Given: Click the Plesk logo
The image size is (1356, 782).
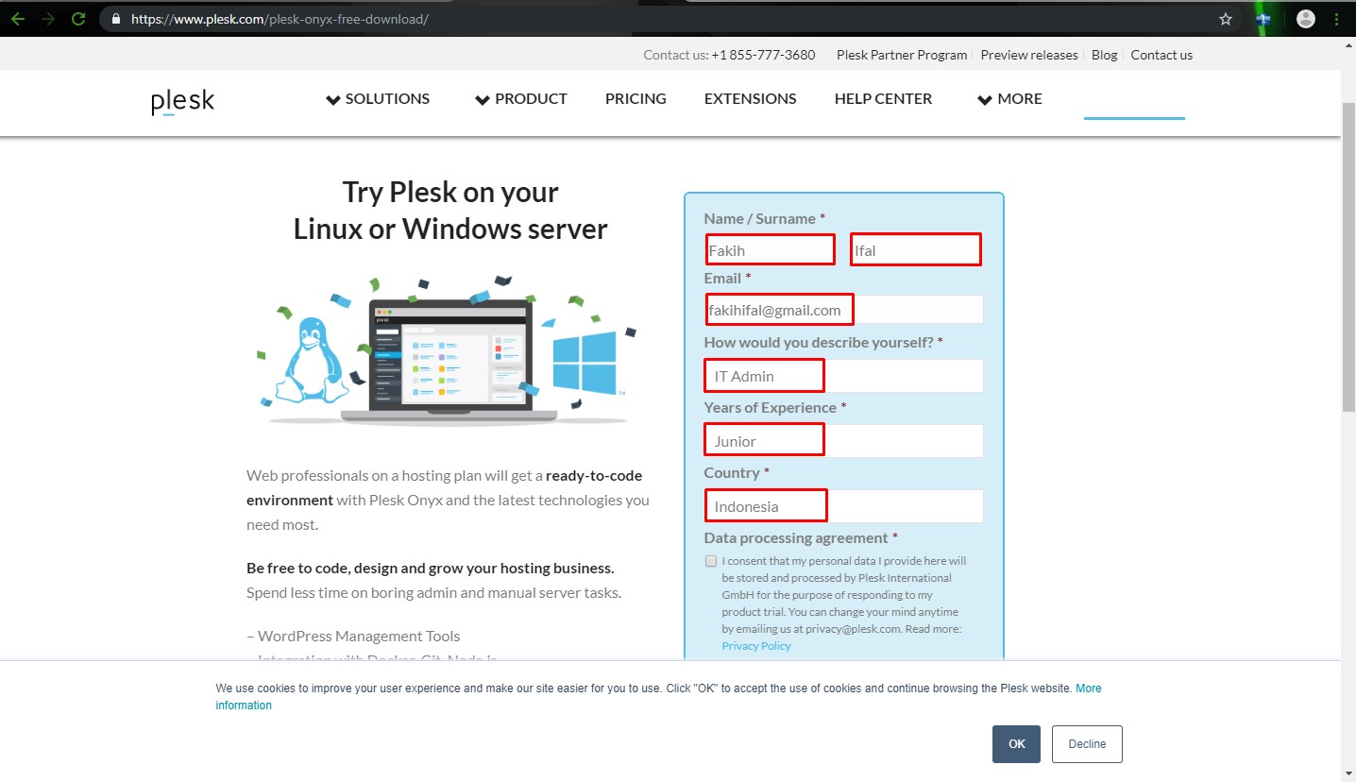Looking at the screenshot, I should pyautogui.click(x=182, y=101).
